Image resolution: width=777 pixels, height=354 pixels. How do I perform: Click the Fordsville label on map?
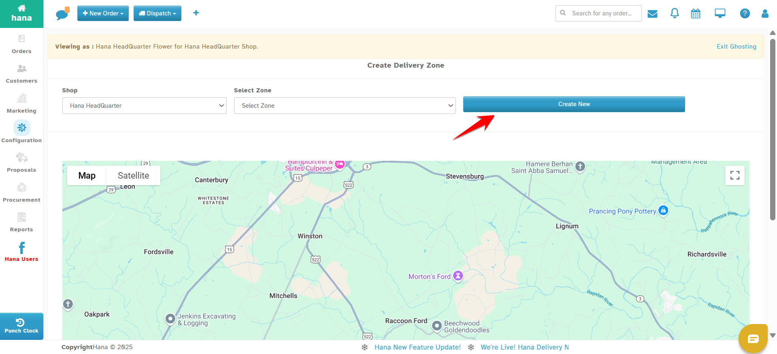pos(159,252)
